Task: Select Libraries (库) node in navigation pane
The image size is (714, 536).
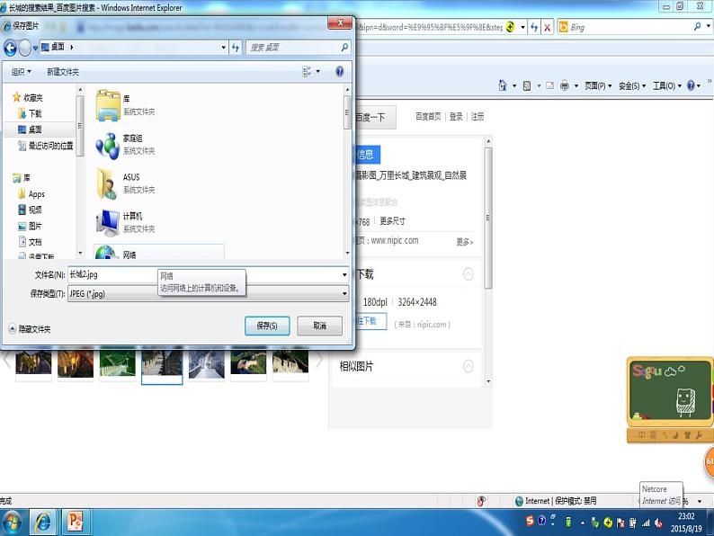Action: [22, 177]
